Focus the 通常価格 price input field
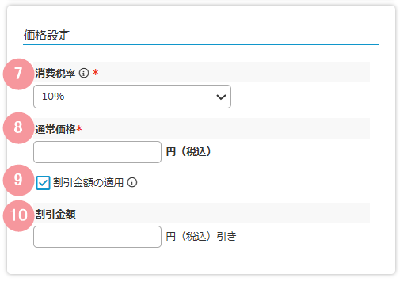The image size is (411, 293). pos(97,152)
